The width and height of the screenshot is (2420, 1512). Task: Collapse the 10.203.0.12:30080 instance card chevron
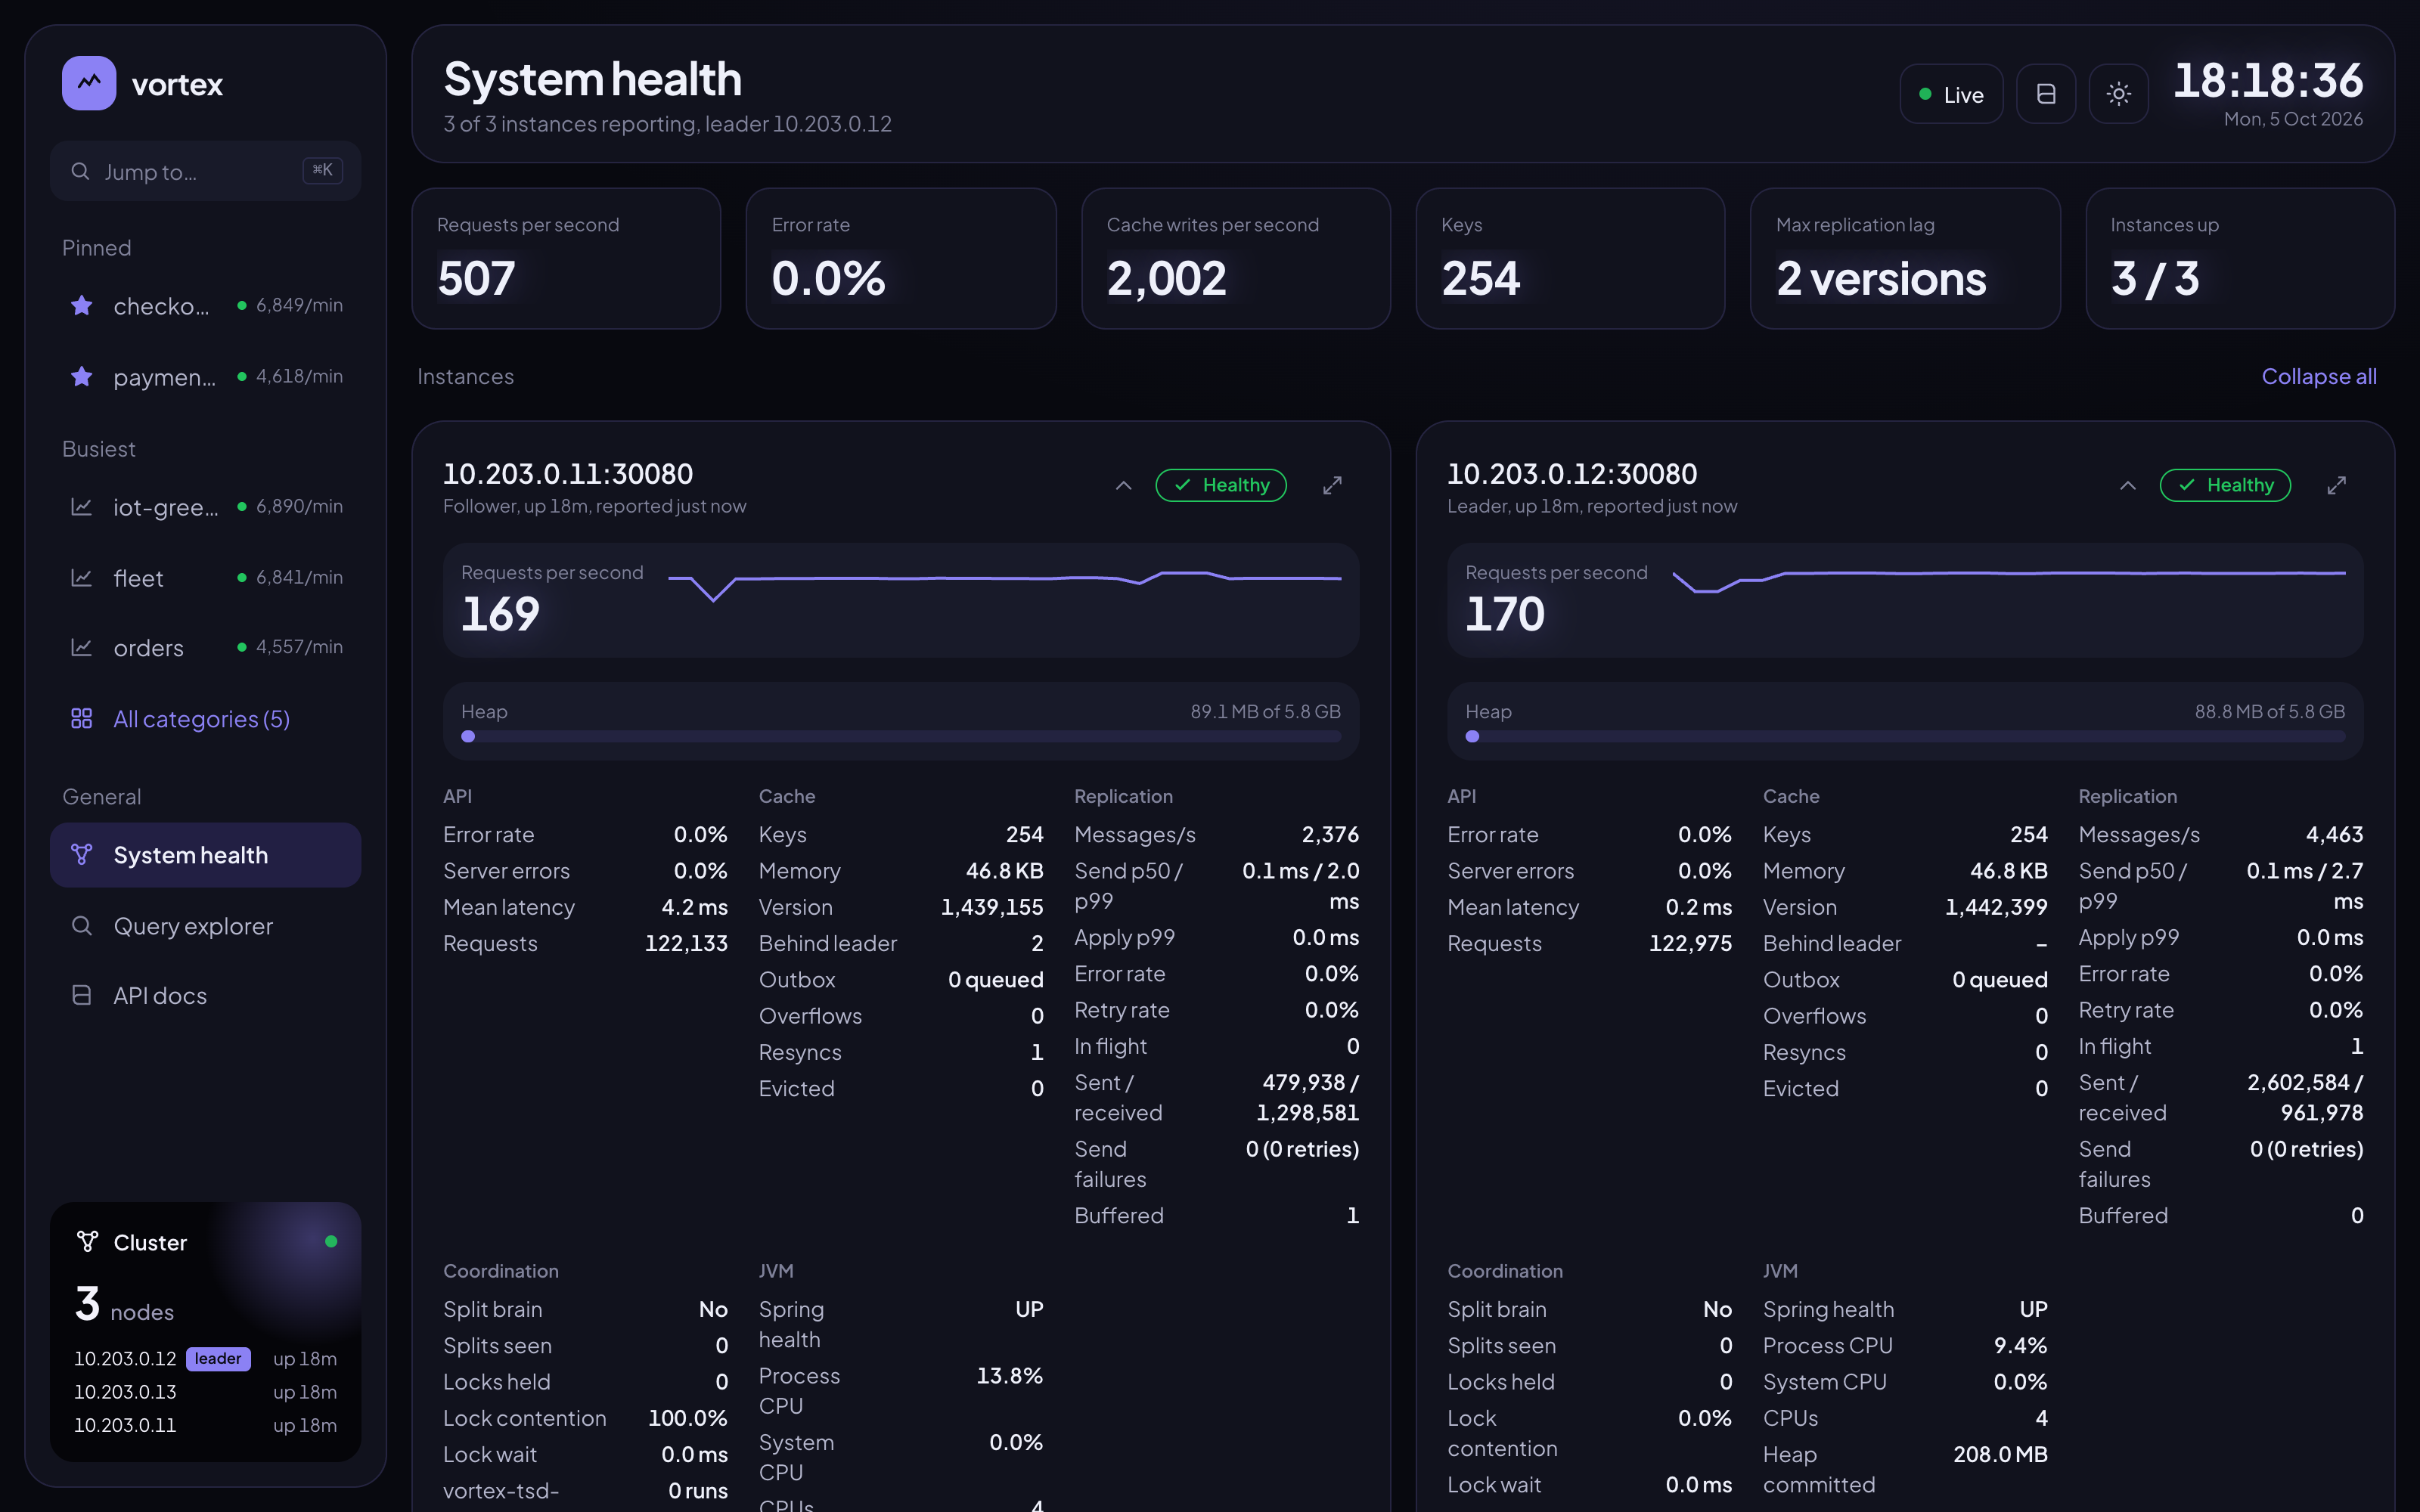2128,486
